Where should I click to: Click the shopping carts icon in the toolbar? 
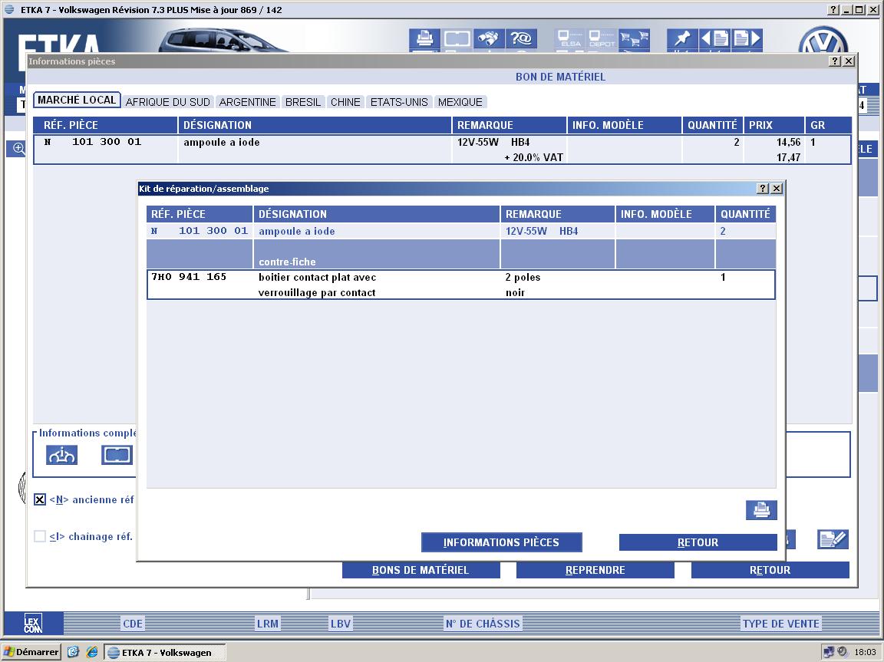point(635,39)
